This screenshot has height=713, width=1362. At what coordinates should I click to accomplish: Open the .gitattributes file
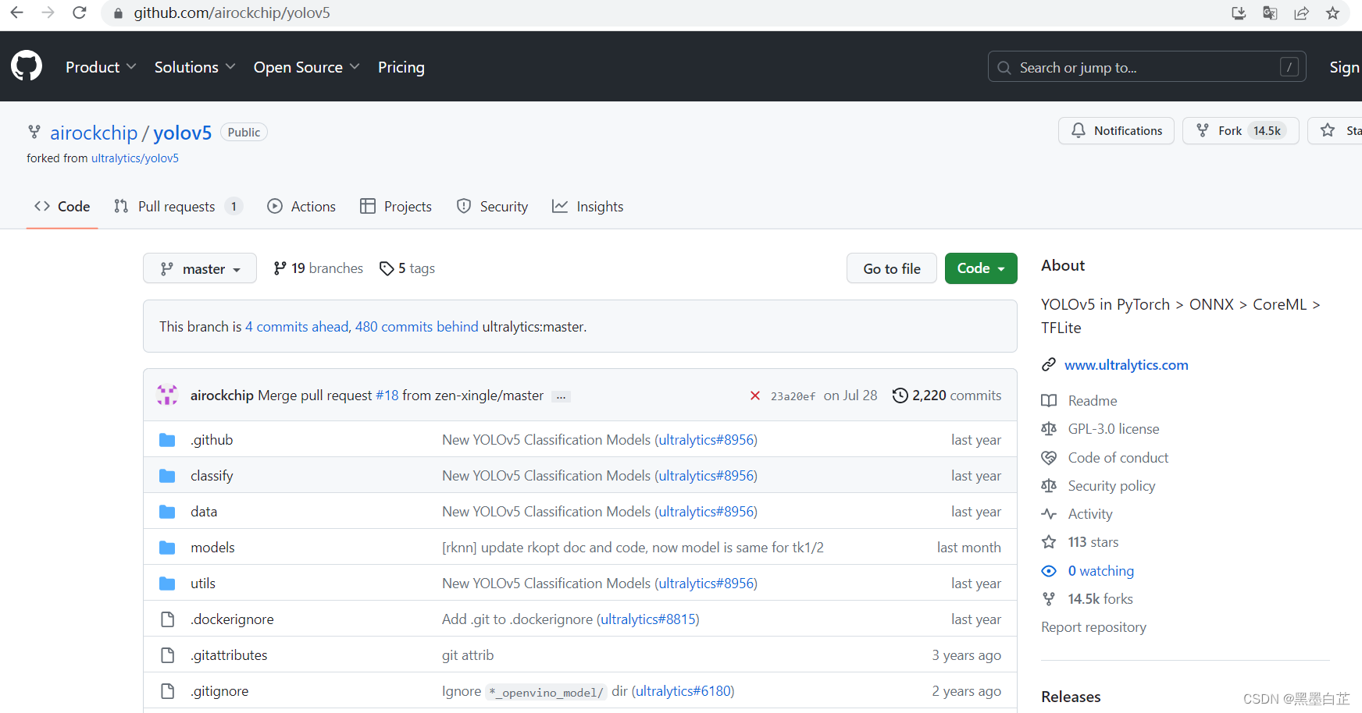229,655
